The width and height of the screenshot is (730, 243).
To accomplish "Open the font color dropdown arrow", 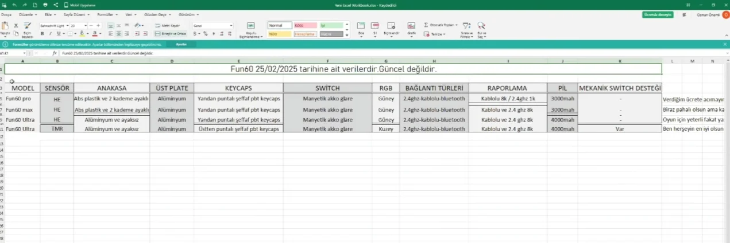I will 101,34.
